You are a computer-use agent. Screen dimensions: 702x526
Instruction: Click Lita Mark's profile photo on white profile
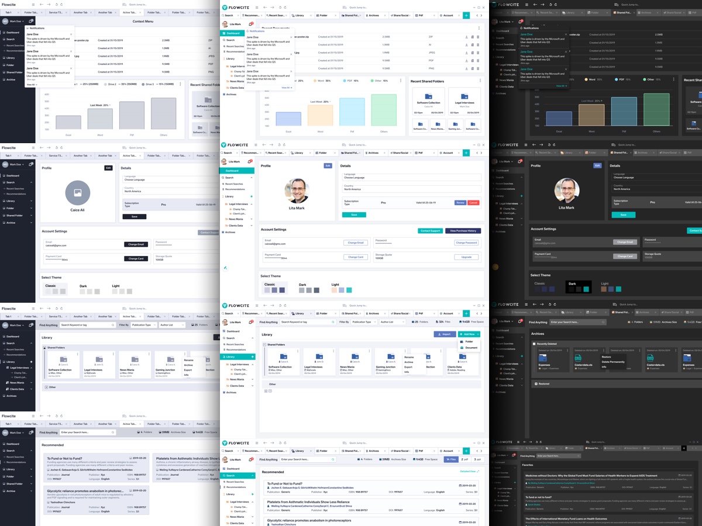tap(297, 191)
